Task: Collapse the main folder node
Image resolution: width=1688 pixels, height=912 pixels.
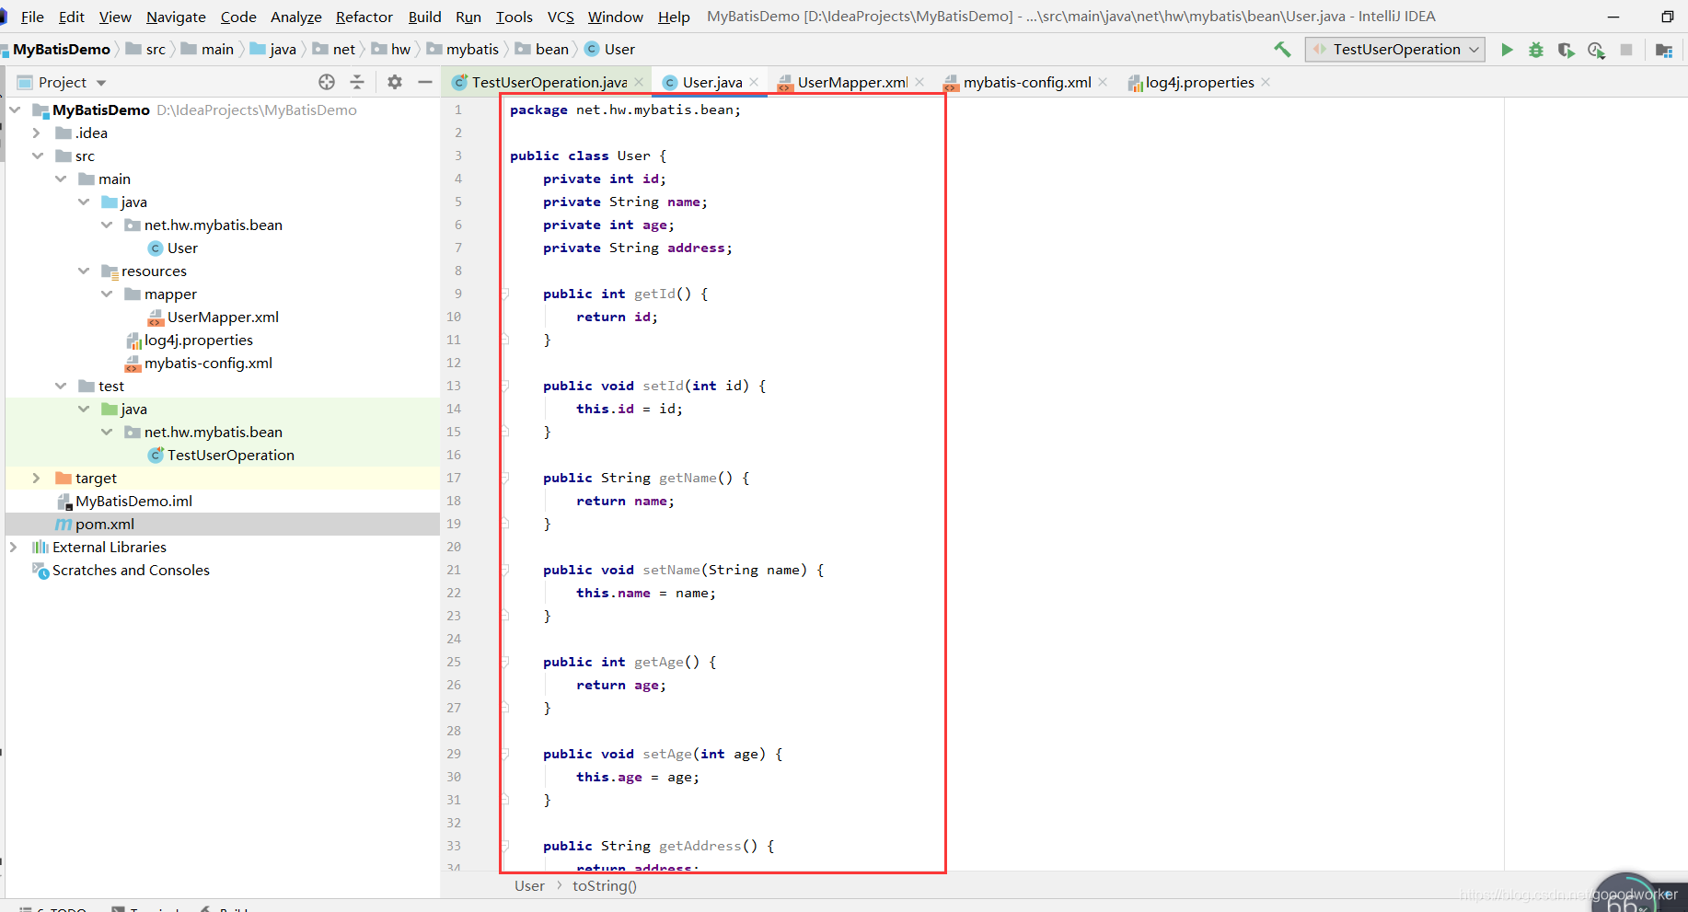Action: [x=61, y=179]
